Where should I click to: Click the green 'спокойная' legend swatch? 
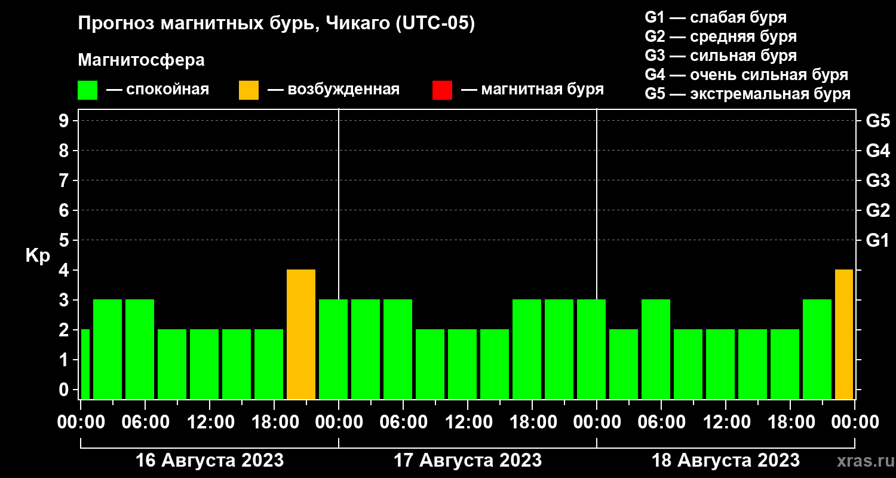[x=87, y=90]
